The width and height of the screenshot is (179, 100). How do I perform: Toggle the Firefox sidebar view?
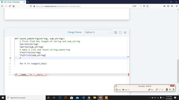[168, 6]
